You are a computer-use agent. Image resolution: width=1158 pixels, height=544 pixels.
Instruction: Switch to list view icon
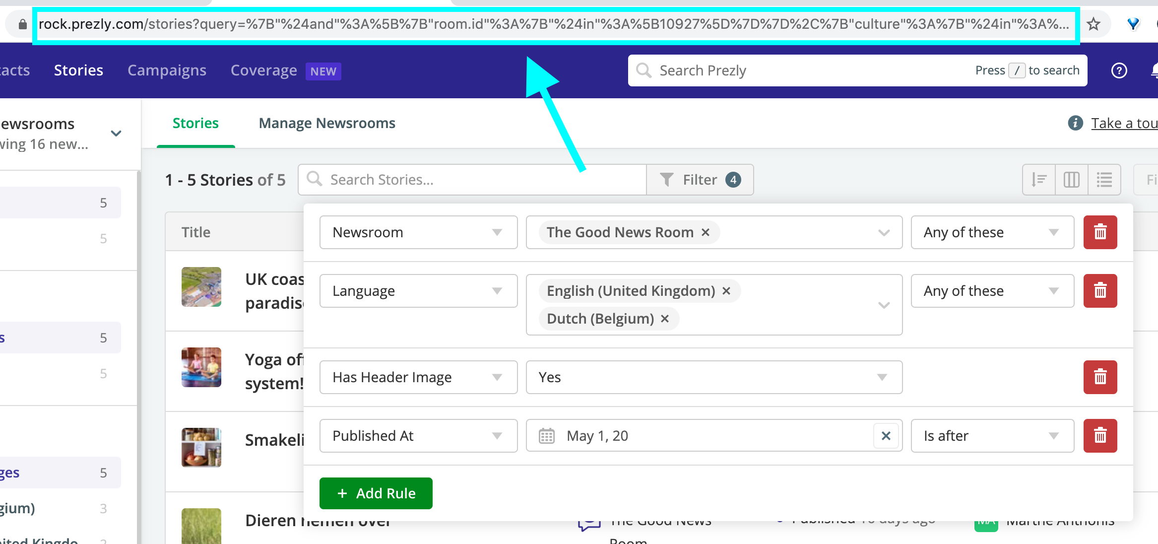[x=1104, y=180]
